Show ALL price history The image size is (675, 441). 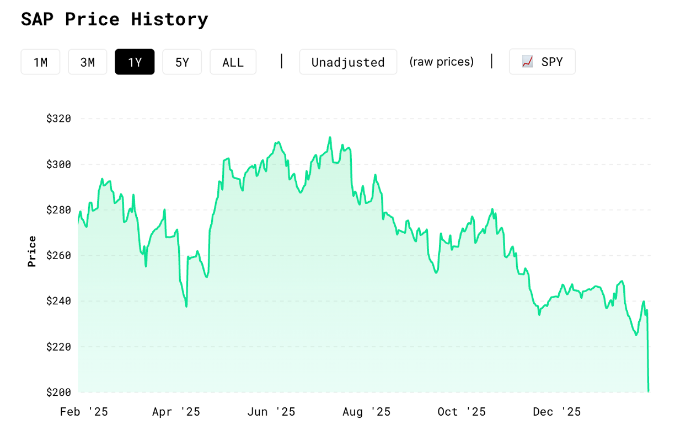pos(233,62)
